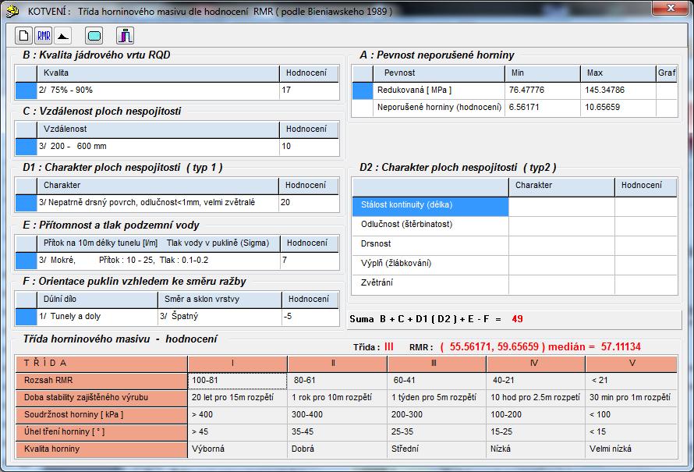
Task: Click blue row marker in Vzdálenost table
Action: tap(26, 147)
